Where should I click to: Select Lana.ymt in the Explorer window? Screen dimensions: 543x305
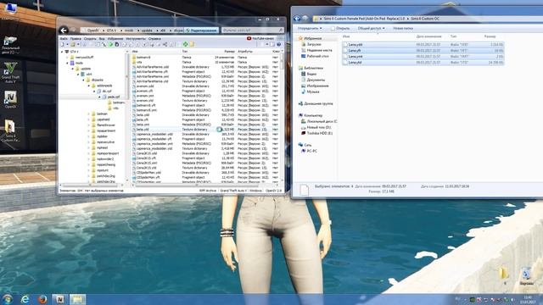coord(423,57)
